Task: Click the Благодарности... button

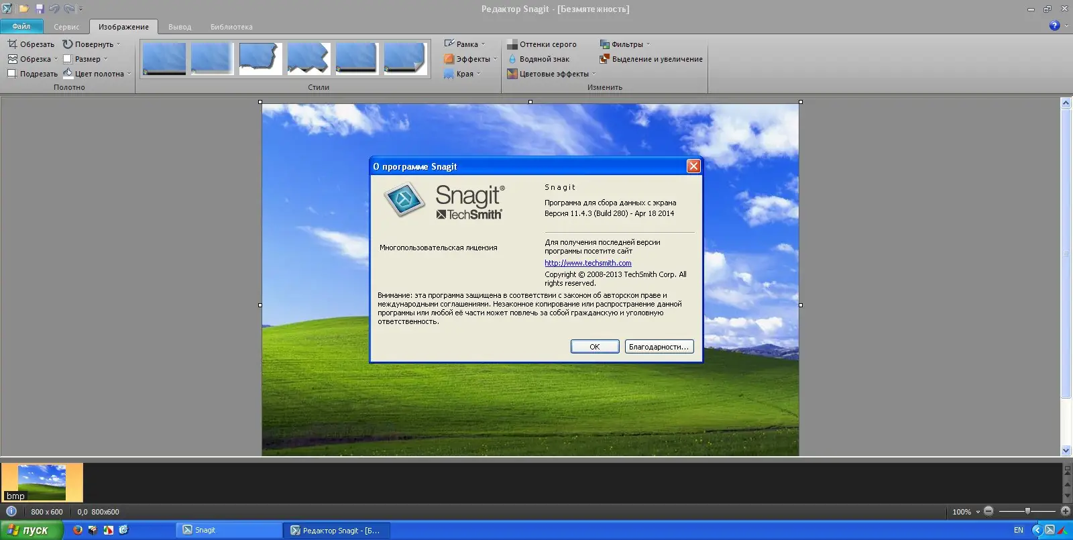Action: tap(659, 347)
